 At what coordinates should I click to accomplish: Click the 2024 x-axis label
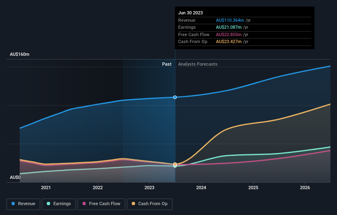click(201, 188)
